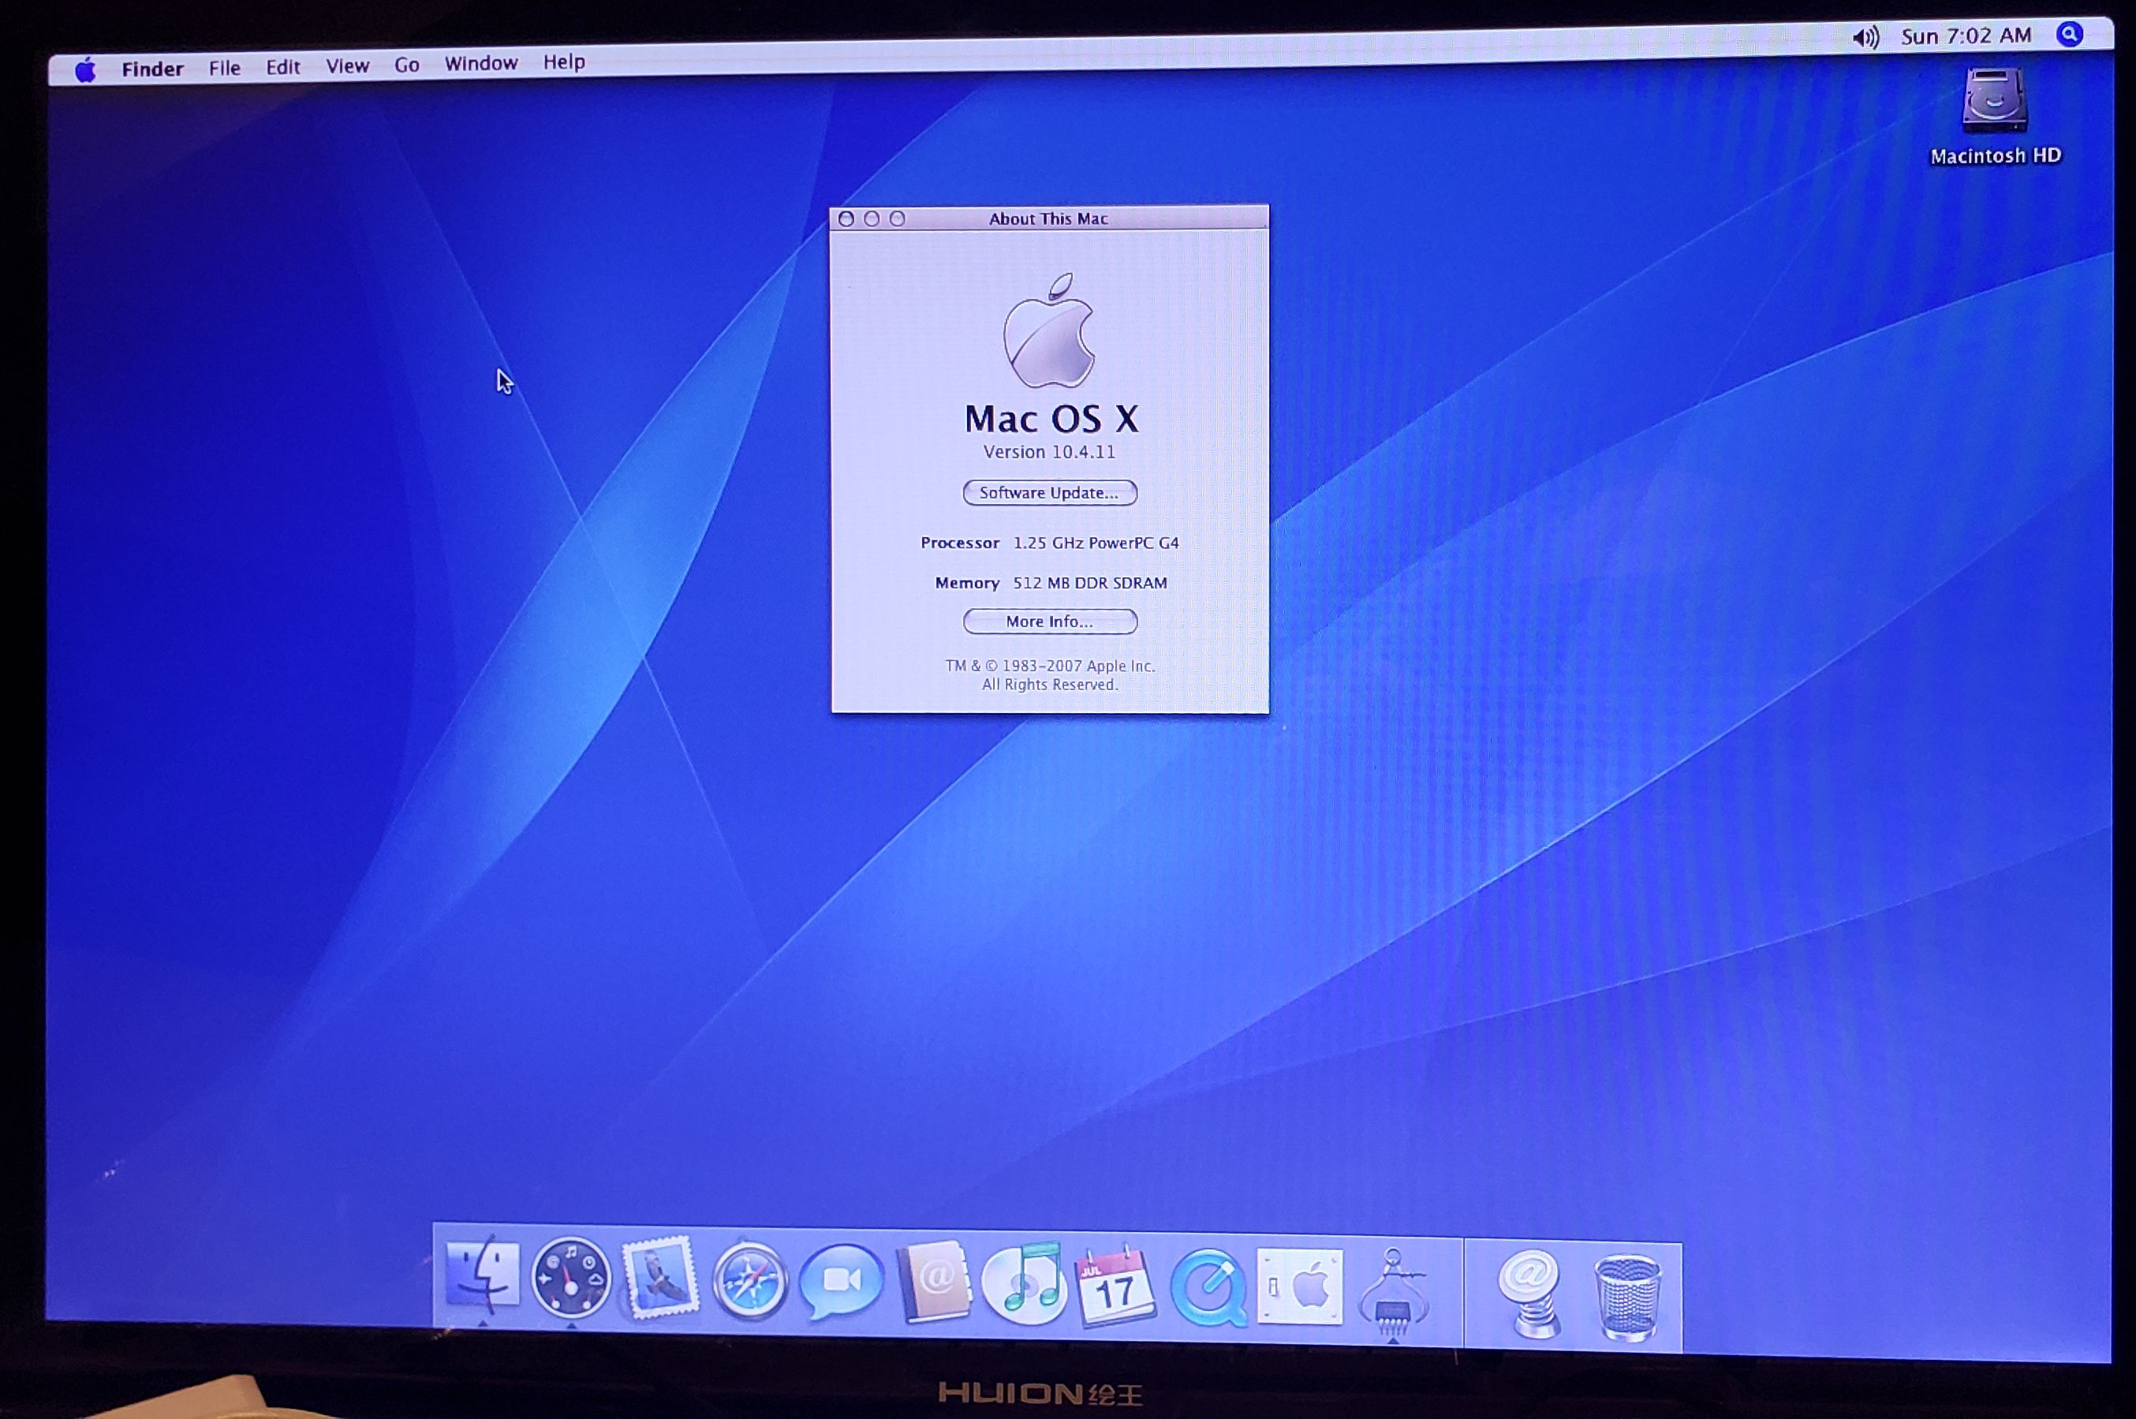Open System Profiler icon in Dock
The width and height of the screenshot is (2136, 1419).
(1393, 1291)
